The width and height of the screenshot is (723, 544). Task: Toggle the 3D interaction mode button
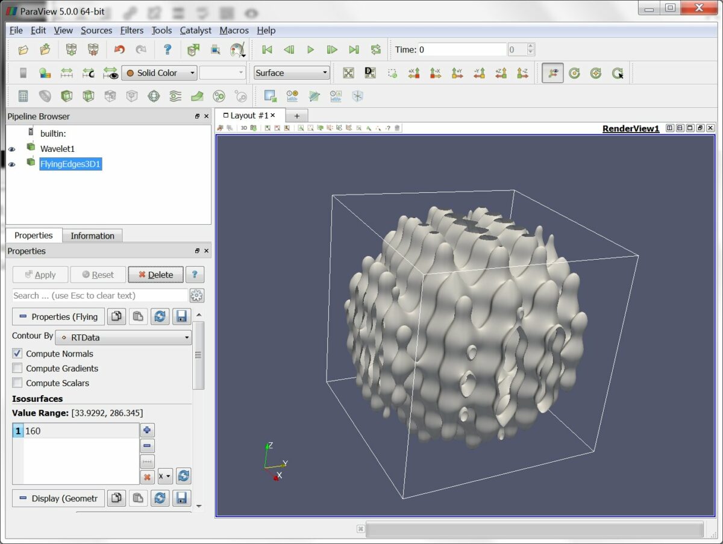pos(244,128)
